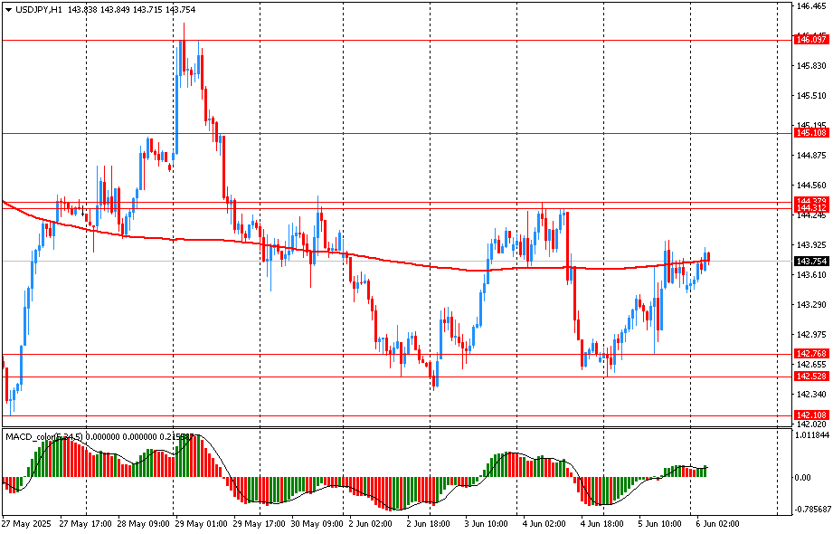Image resolution: width=833 pixels, height=534 pixels.
Task: Click the 145.830 price axis tick
Action: point(811,66)
